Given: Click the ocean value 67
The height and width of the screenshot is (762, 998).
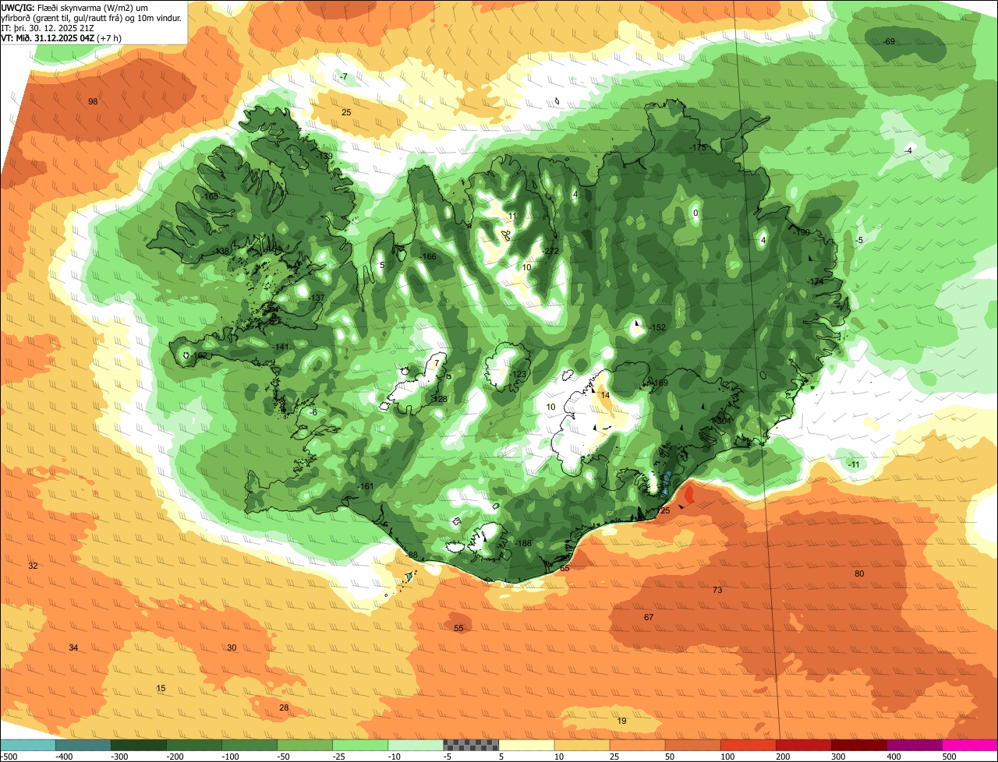Looking at the screenshot, I should [x=649, y=618].
